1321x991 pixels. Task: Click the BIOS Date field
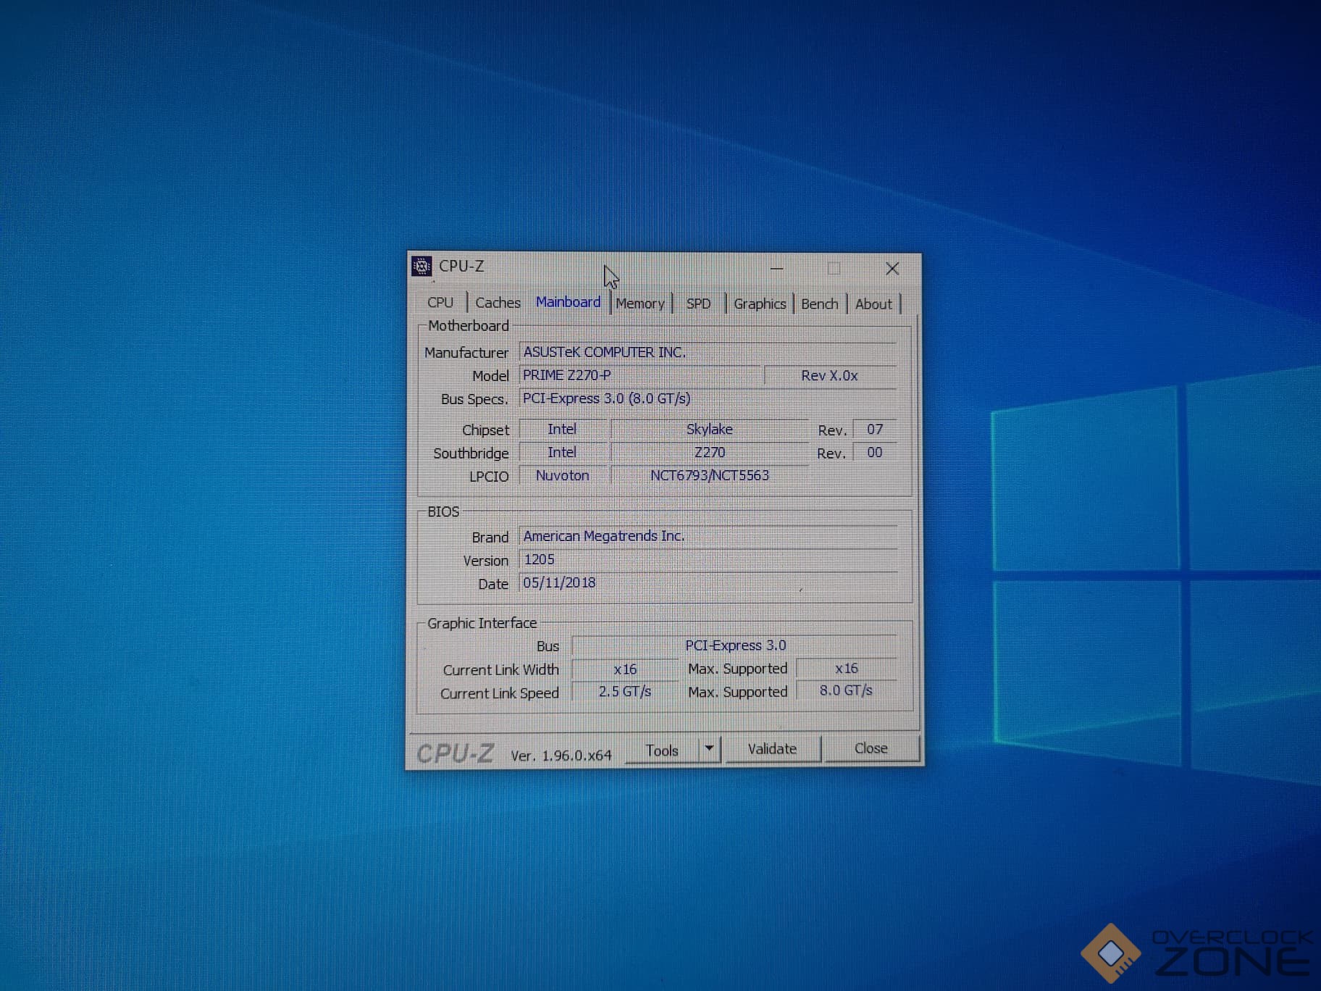pyautogui.click(x=707, y=583)
